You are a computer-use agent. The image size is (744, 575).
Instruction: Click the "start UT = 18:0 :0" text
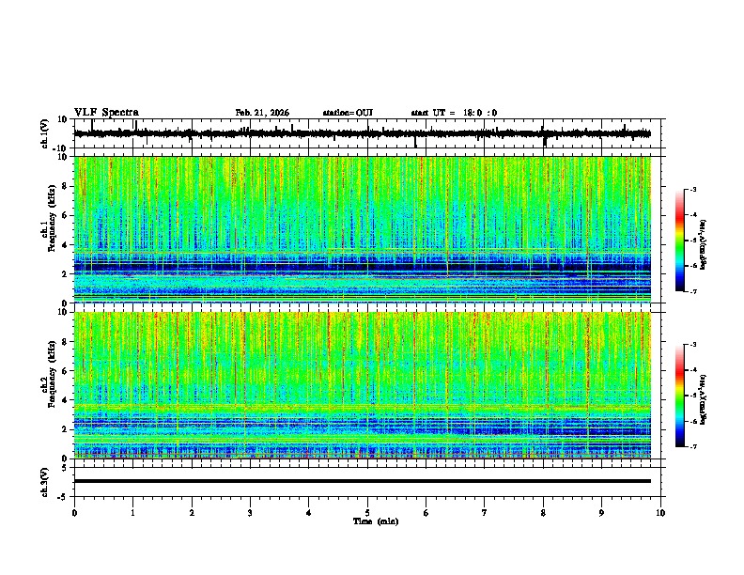point(454,113)
